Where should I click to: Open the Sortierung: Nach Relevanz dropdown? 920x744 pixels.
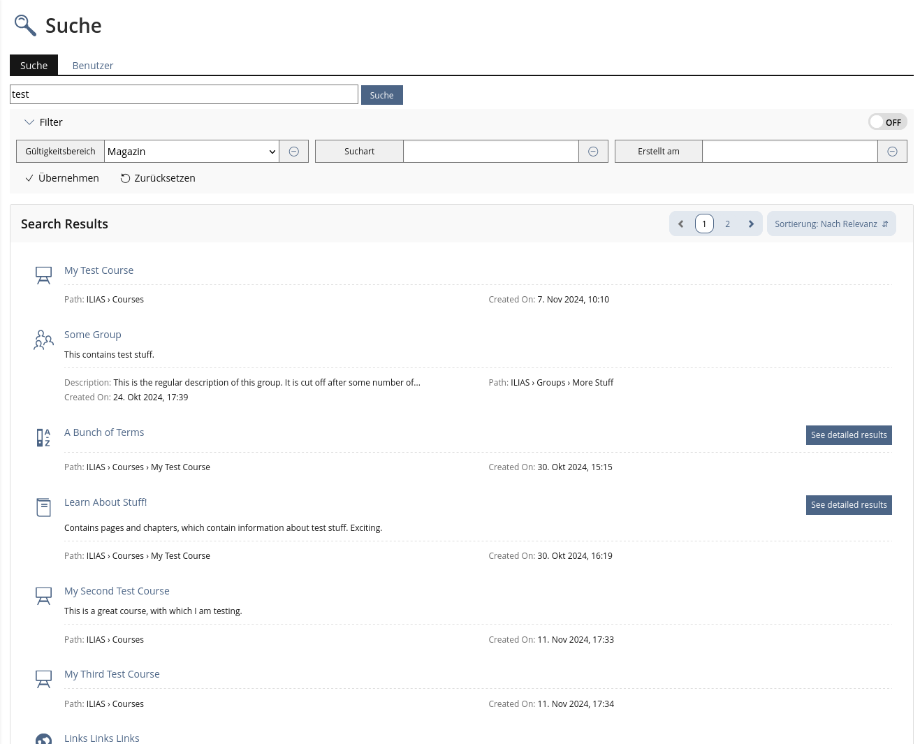click(831, 224)
